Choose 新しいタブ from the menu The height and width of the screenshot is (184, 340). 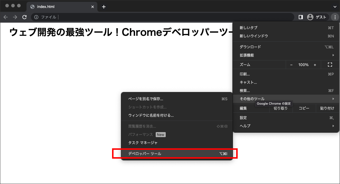point(286,28)
